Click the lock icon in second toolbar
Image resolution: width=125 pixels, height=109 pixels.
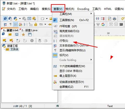(36, 25)
